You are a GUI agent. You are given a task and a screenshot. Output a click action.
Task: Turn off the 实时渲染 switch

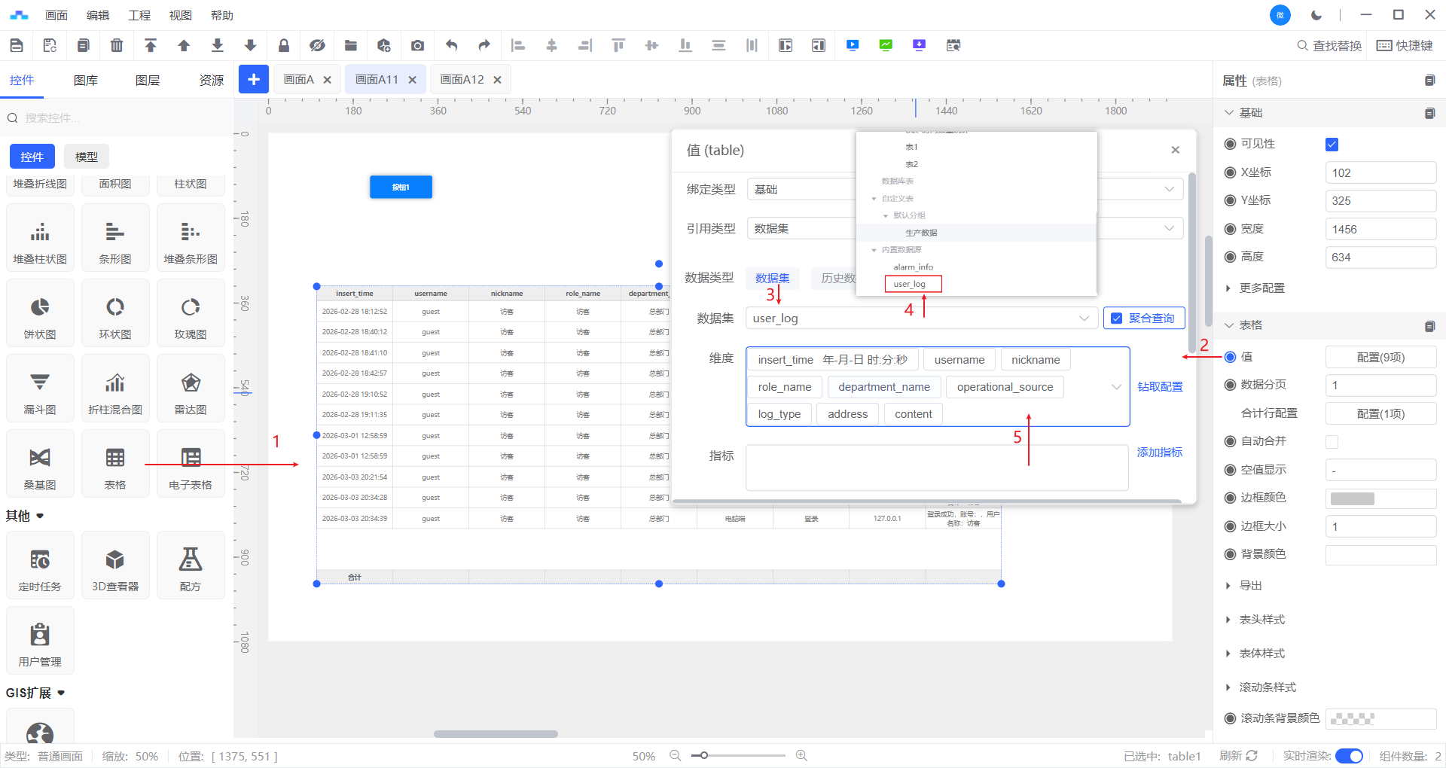pos(1348,756)
